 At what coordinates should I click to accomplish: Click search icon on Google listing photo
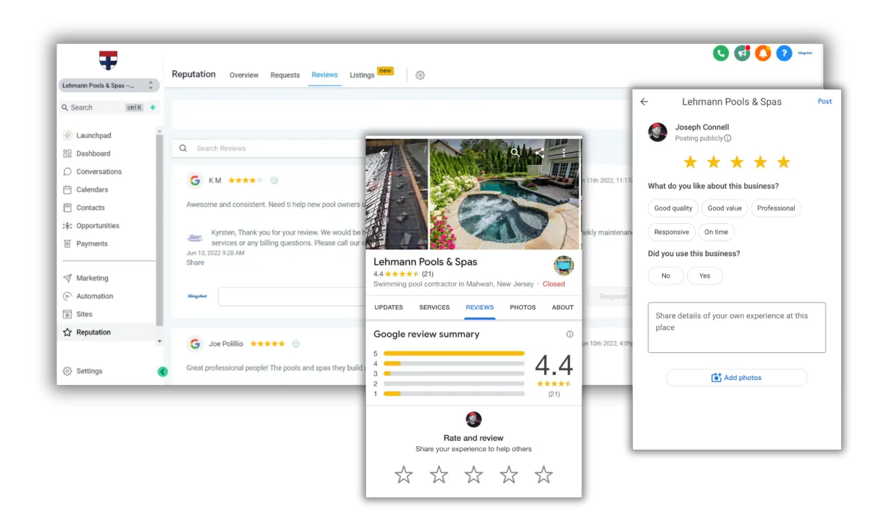tap(516, 152)
